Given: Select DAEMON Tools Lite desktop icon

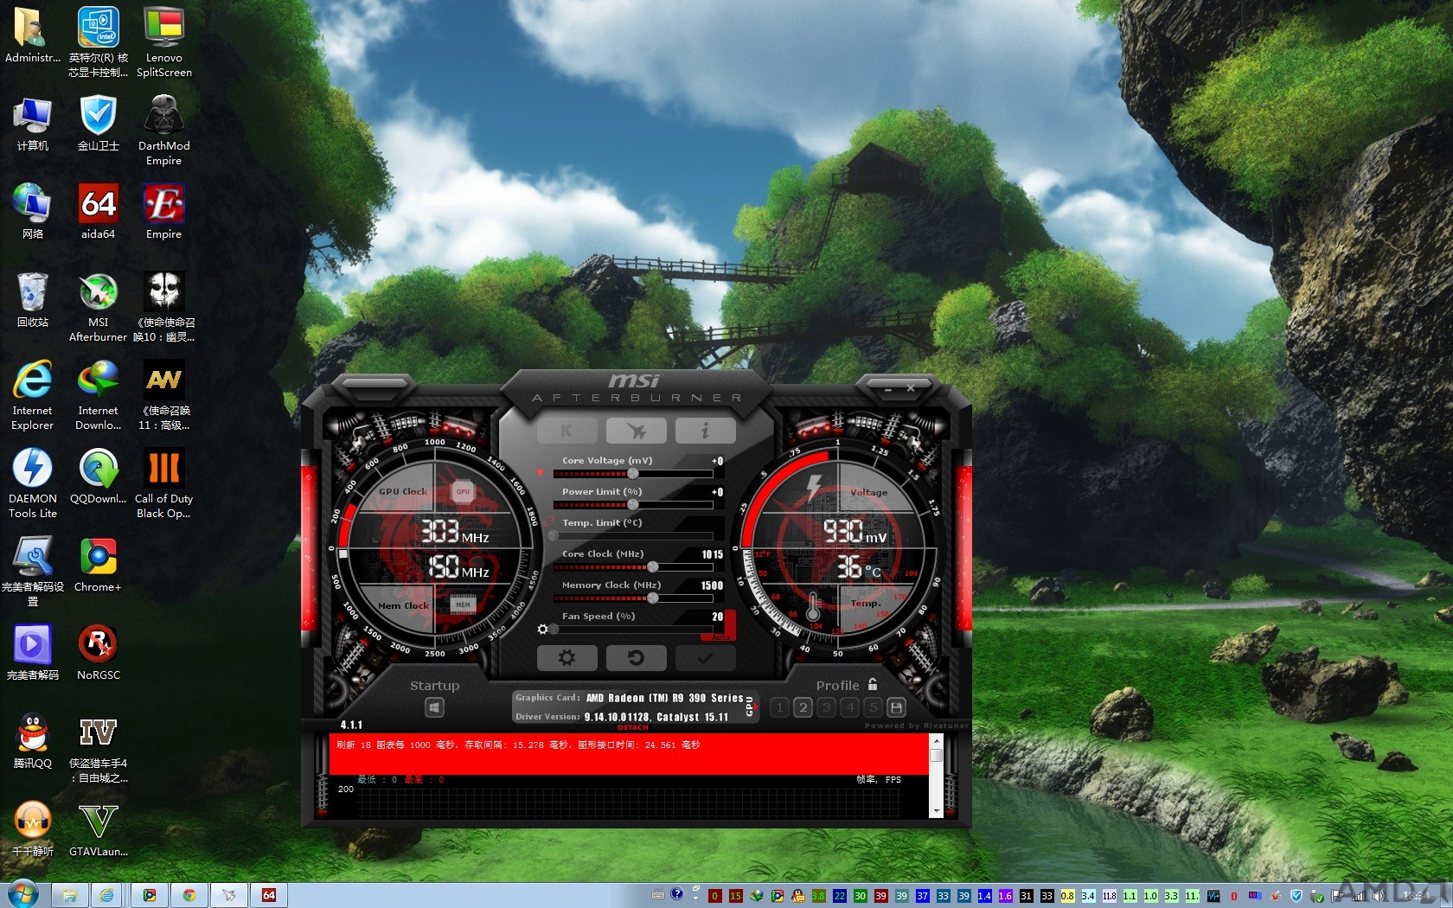Looking at the screenshot, I should coord(32,483).
